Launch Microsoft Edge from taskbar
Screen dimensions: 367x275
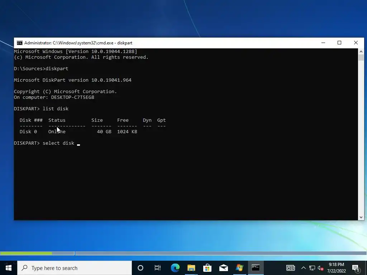click(x=175, y=268)
